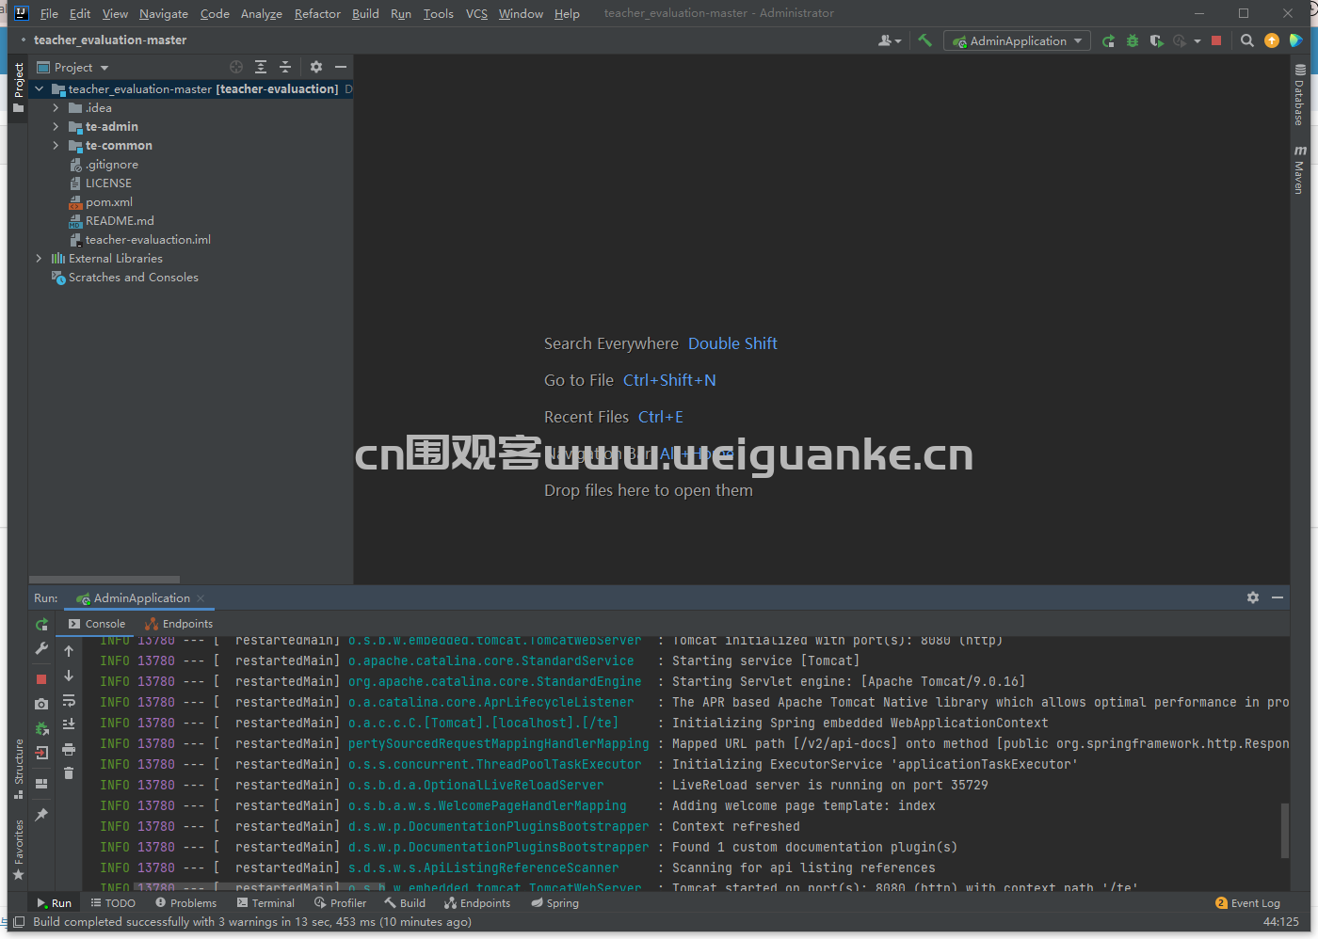Run AdminApplication with coverage shield icon

[x=1156, y=40]
